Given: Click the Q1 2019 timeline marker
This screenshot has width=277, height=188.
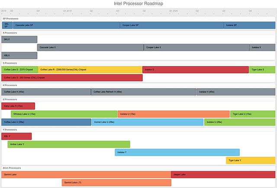Looking at the screenshot, I should point(68,10).
